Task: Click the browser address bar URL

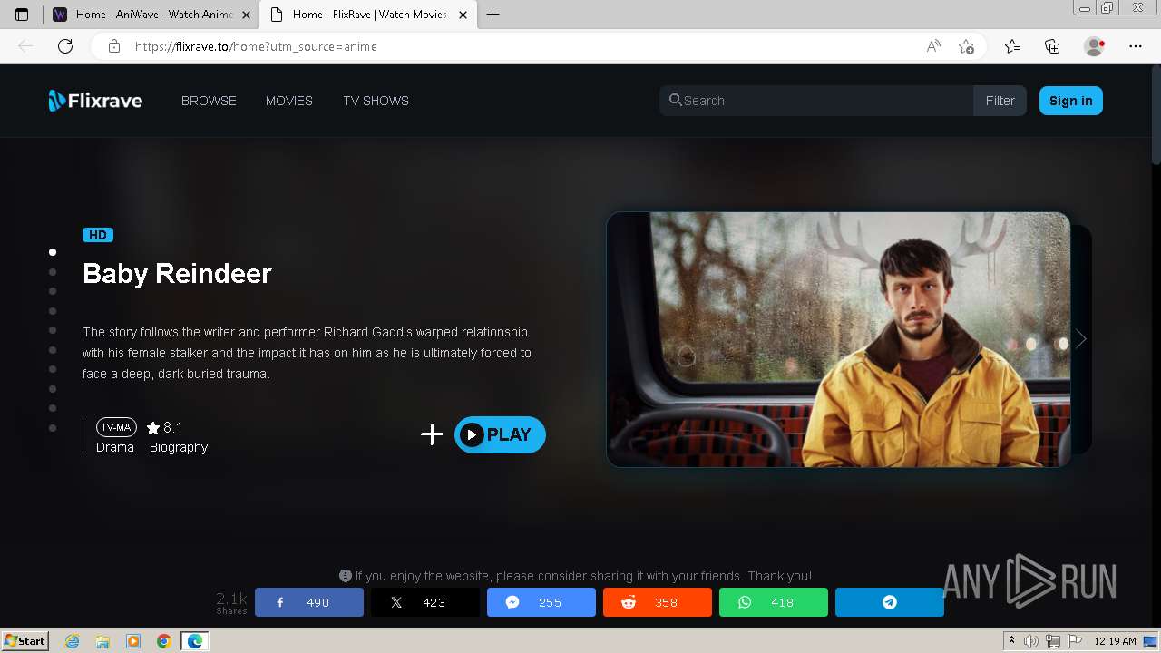Action: pyautogui.click(x=256, y=46)
